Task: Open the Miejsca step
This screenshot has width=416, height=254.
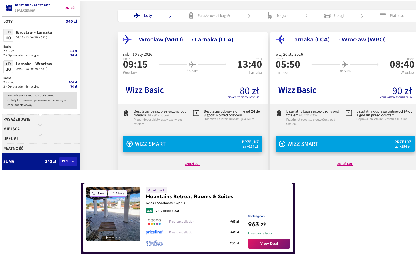Action: (x=282, y=16)
